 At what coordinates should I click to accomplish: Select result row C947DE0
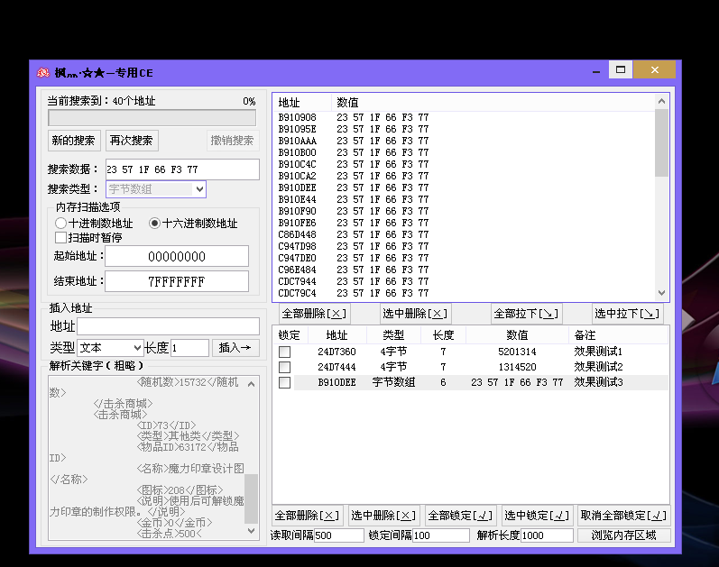pyautogui.click(x=465, y=258)
